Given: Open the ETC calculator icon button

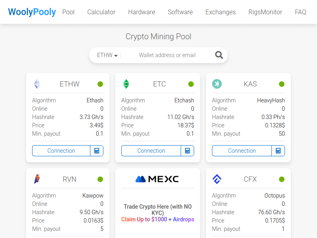Looking at the screenshot, I should coord(187,151).
